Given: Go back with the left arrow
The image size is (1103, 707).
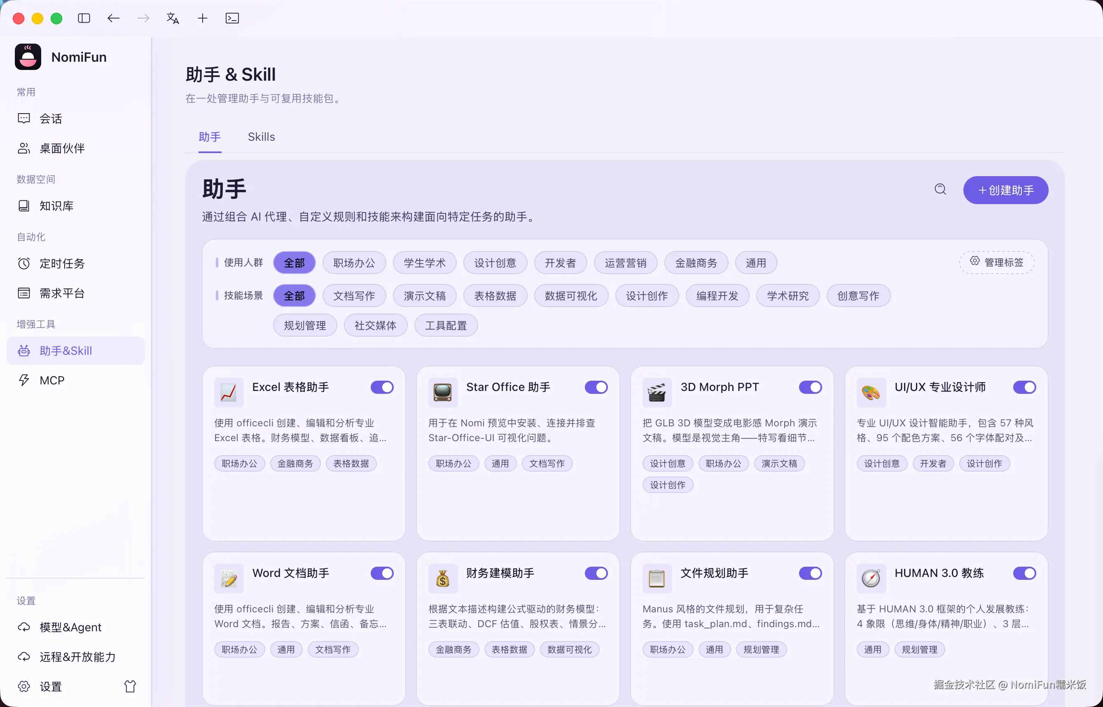Looking at the screenshot, I should [113, 19].
